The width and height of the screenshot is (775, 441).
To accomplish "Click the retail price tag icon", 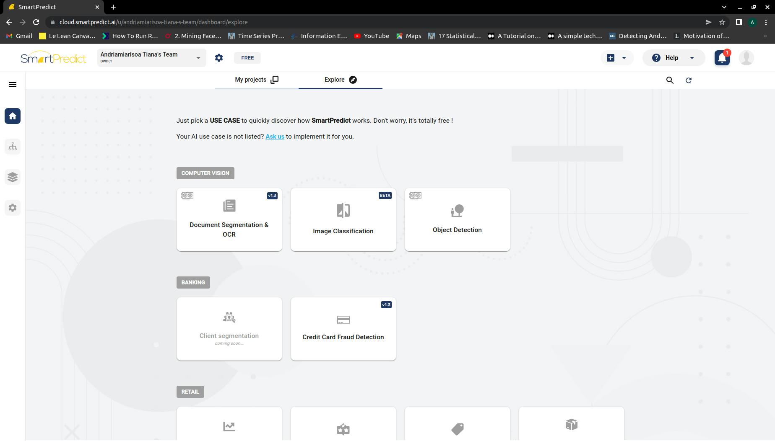I will click(x=457, y=429).
